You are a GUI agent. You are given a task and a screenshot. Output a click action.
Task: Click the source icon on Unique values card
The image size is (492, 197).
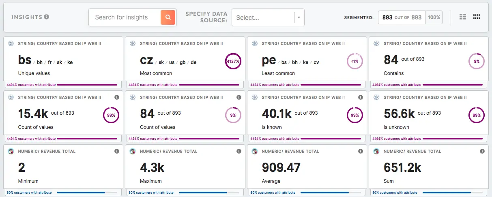click(11, 43)
